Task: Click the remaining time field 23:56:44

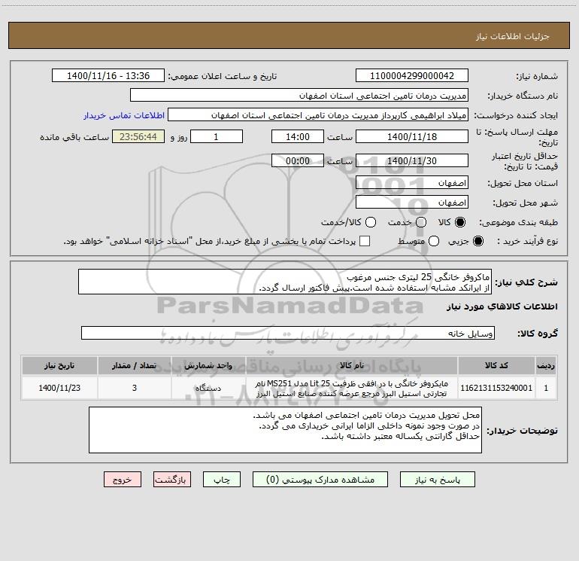Action: click(138, 137)
